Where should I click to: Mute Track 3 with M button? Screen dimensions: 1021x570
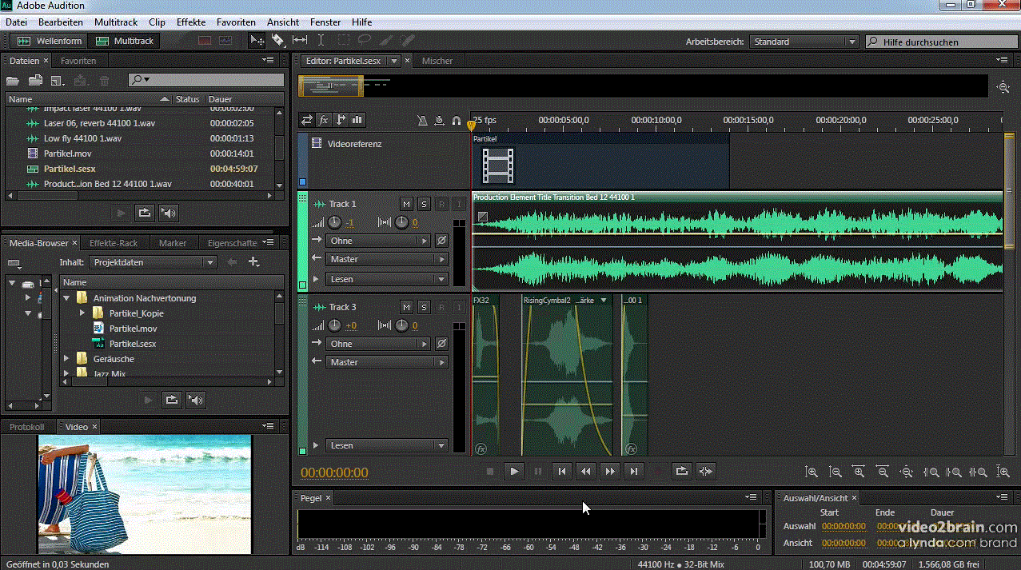tap(406, 307)
